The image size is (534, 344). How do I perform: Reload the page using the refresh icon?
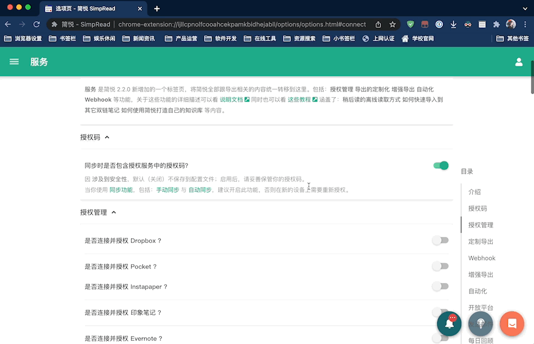[37, 24]
